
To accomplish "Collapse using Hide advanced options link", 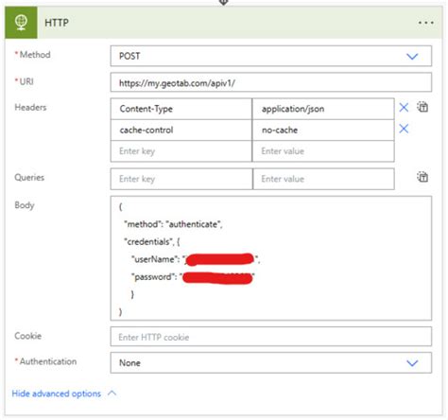I will coord(57,394).
